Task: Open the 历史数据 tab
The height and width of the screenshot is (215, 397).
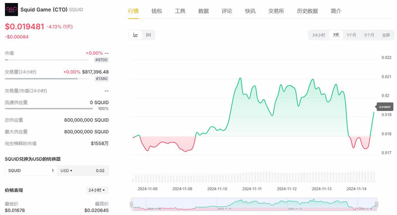Action: pyautogui.click(x=307, y=11)
